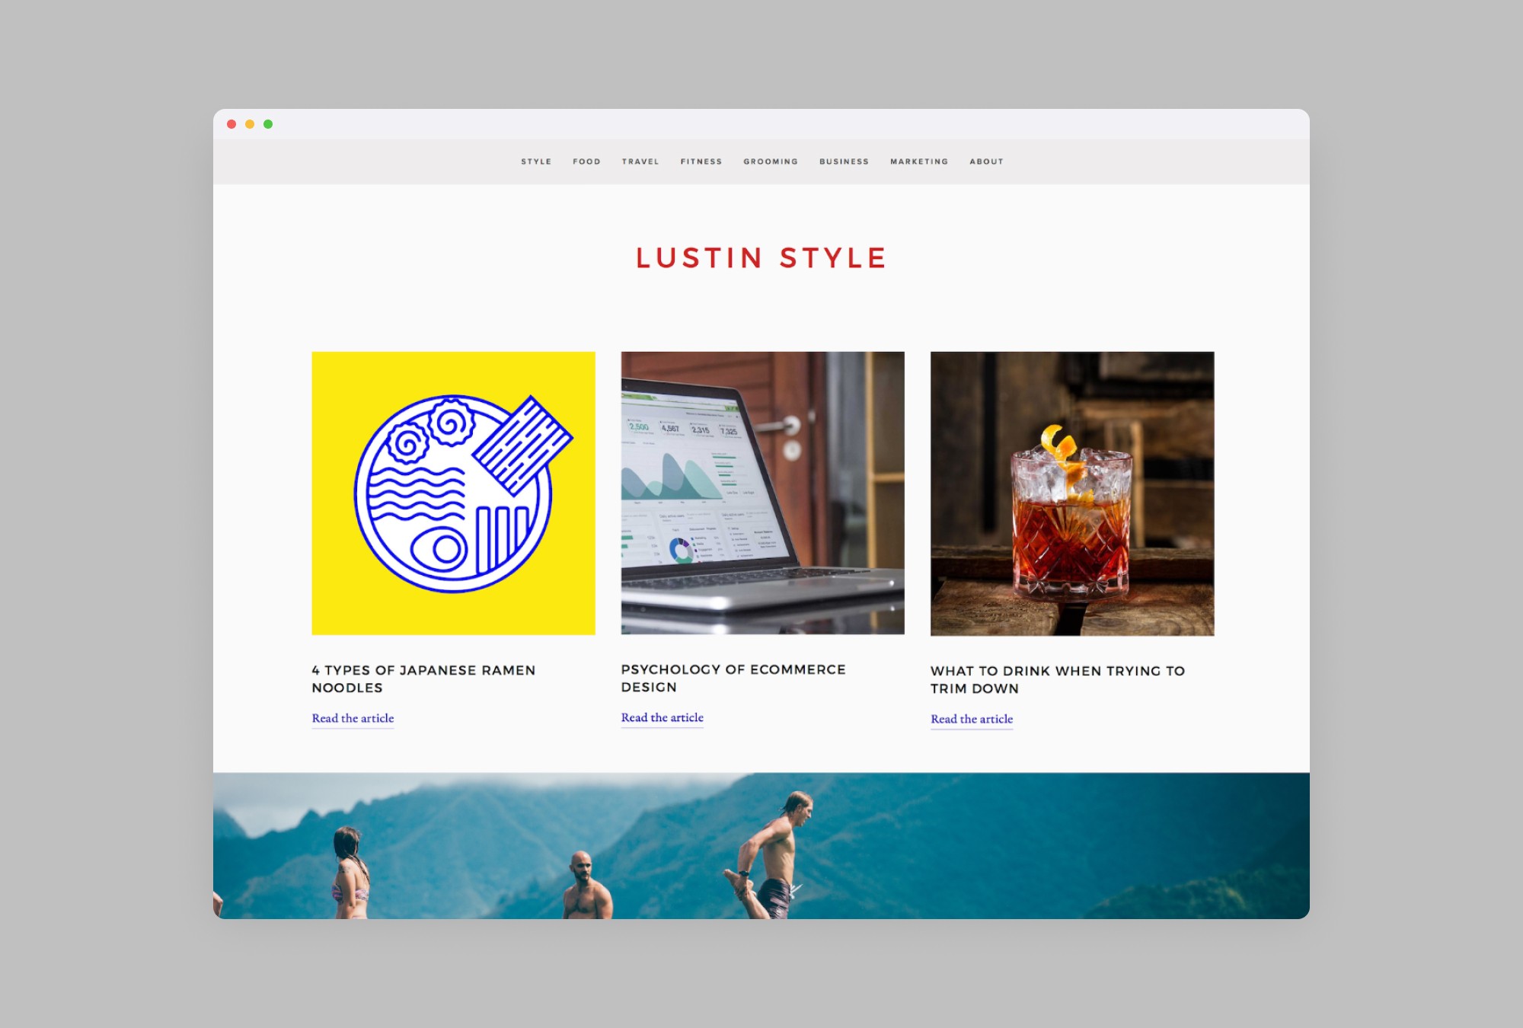Open the red cocktail glass photo
This screenshot has height=1028, width=1523.
pos(1072,493)
